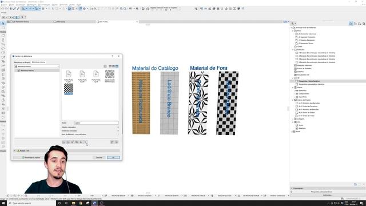Click the icon under the cursor in Library Manager toolbar
366x206 pixels.
click(85, 142)
